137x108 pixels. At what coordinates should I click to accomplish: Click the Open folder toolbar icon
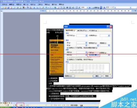(5, 8)
